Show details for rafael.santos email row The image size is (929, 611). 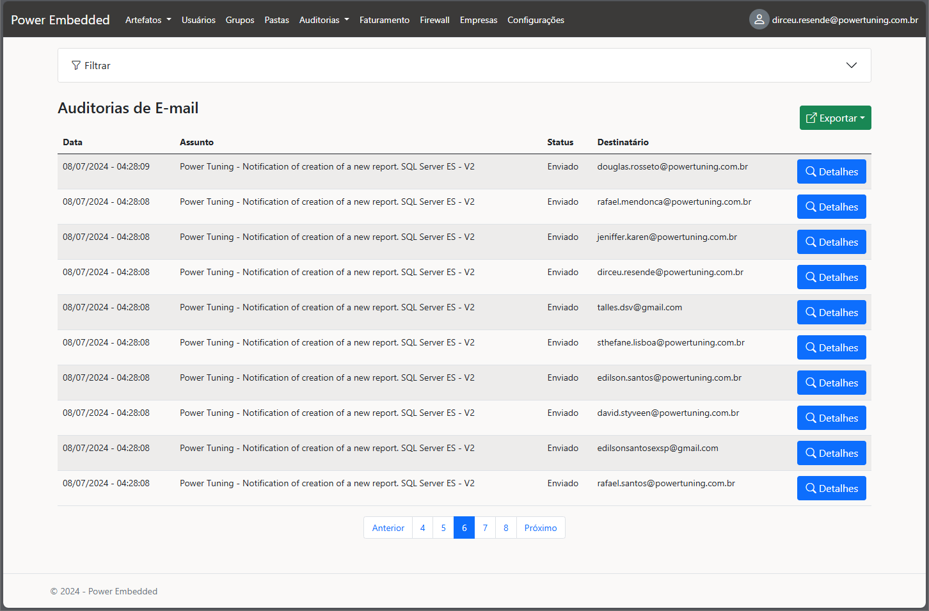[831, 488]
